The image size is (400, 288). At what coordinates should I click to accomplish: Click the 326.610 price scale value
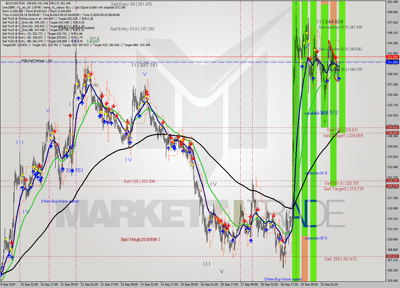392,146
